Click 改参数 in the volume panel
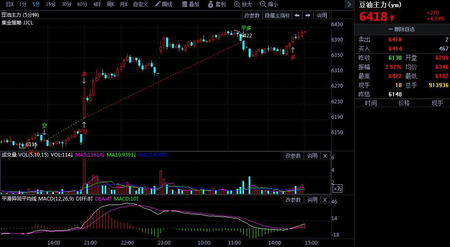This screenshot has width=450, height=247. coord(293,156)
